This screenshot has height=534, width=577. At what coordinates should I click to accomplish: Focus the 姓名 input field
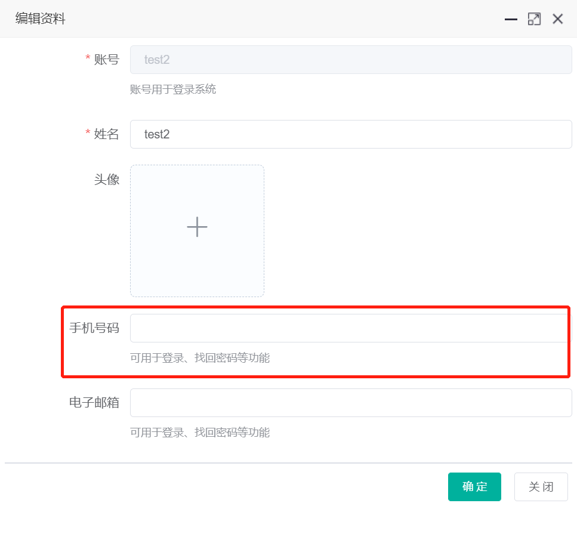(351, 134)
